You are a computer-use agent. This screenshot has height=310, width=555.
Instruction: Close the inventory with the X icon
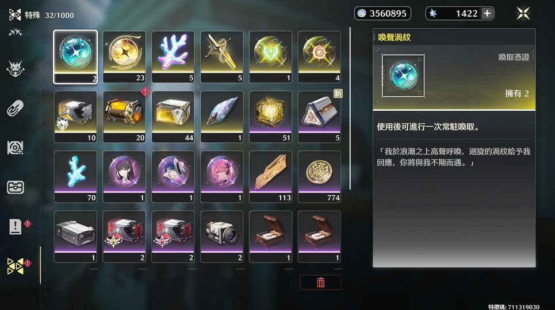pos(523,13)
